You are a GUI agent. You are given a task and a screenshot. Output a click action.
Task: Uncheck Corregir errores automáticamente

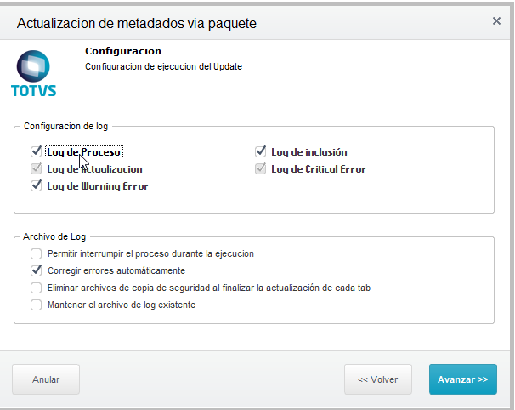tap(37, 270)
